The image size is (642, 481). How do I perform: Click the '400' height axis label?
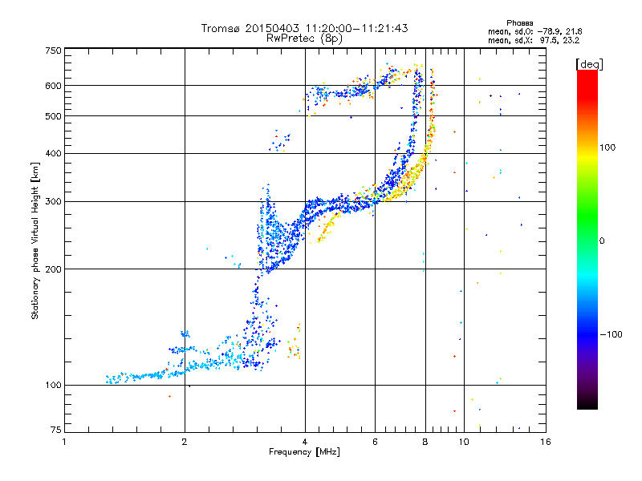click(53, 154)
